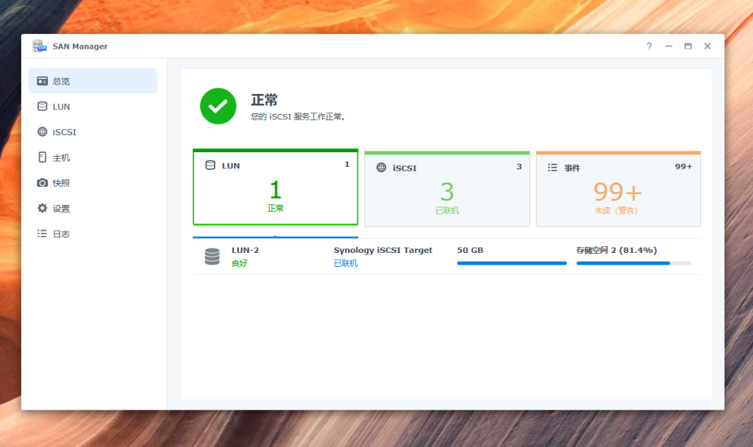Click the list icon in 事件 card
Viewport: 753px width, 447px height.
tap(552, 168)
